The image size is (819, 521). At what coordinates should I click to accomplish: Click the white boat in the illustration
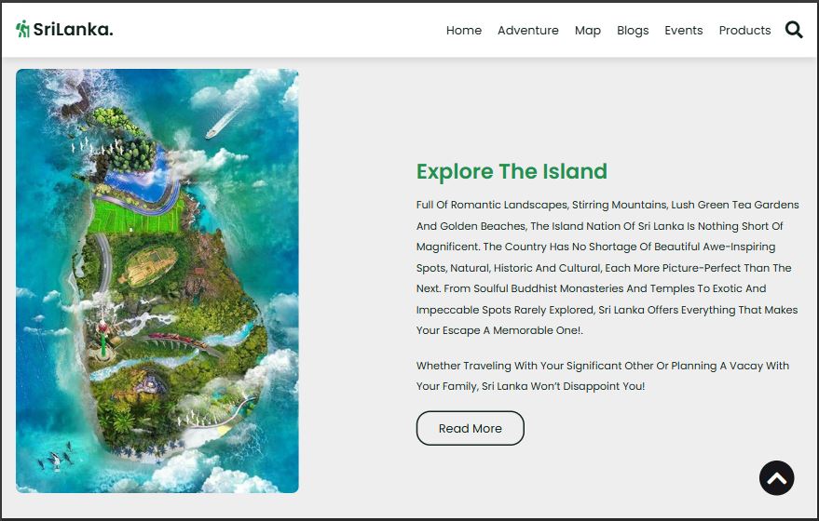coord(216,127)
